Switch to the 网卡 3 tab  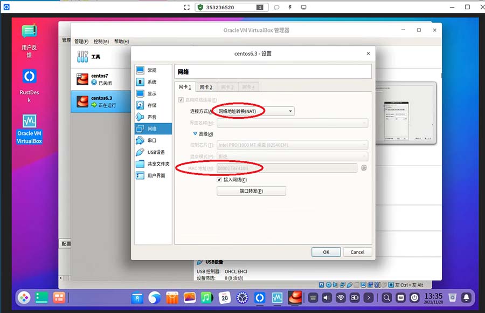pyautogui.click(x=227, y=87)
